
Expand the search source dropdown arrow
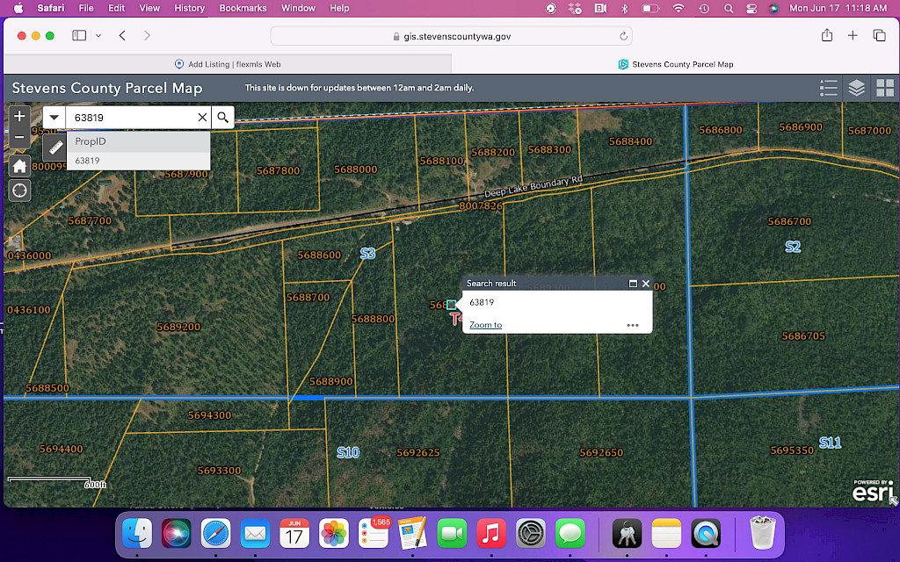click(54, 117)
